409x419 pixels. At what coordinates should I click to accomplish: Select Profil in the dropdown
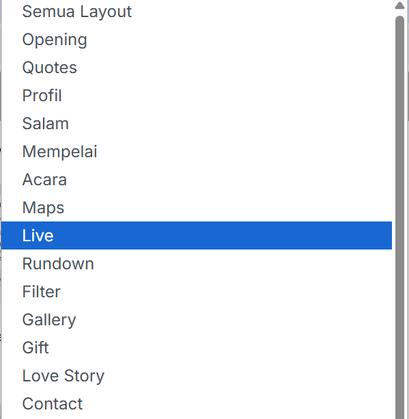197,96
